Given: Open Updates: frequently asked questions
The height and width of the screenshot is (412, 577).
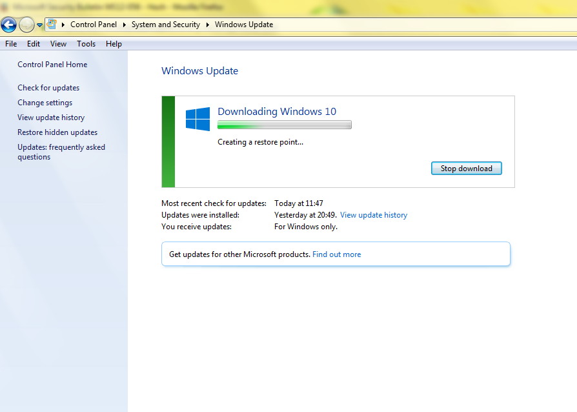Looking at the screenshot, I should pos(61,152).
